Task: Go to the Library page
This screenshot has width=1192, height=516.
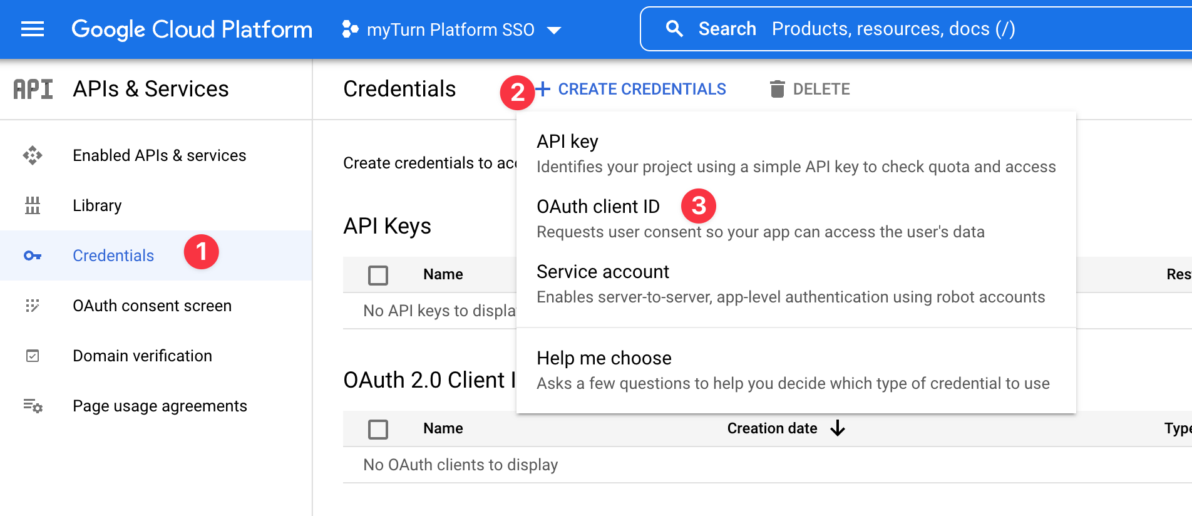Action: click(x=97, y=205)
